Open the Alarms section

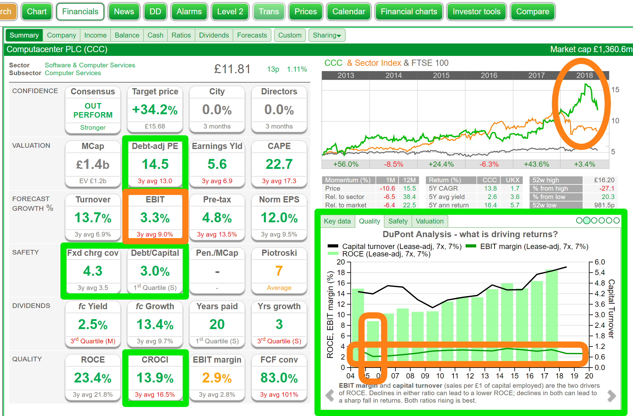click(x=189, y=11)
